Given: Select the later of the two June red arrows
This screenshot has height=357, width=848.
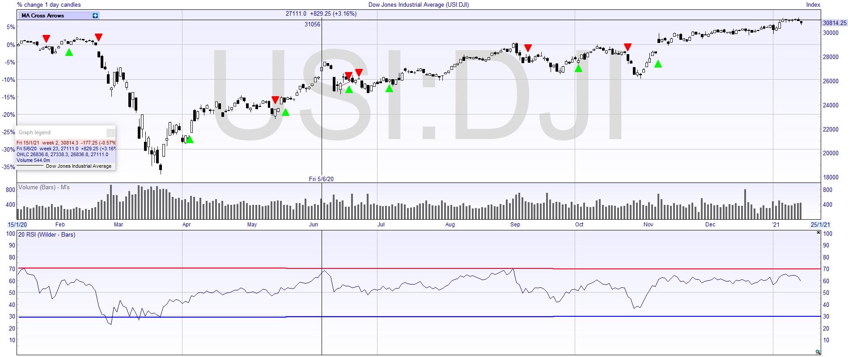Looking at the screenshot, I should [x=359, y=73].
